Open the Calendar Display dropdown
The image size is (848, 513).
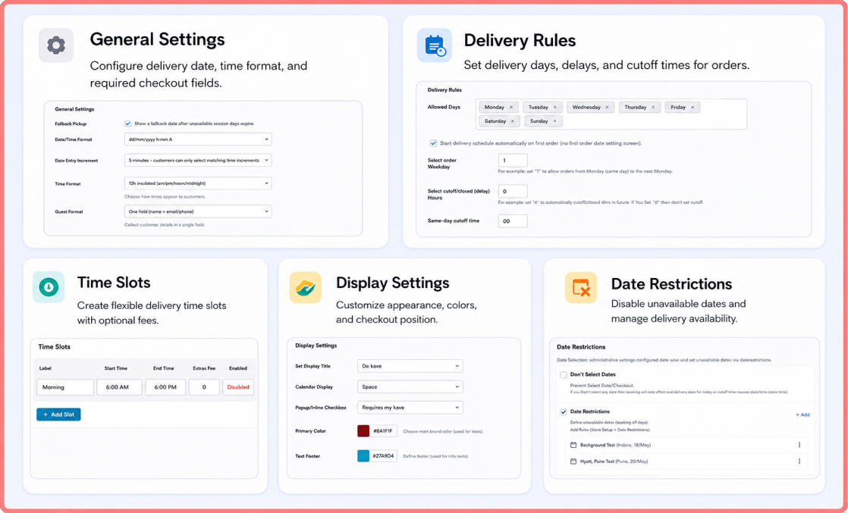point(410,386)
